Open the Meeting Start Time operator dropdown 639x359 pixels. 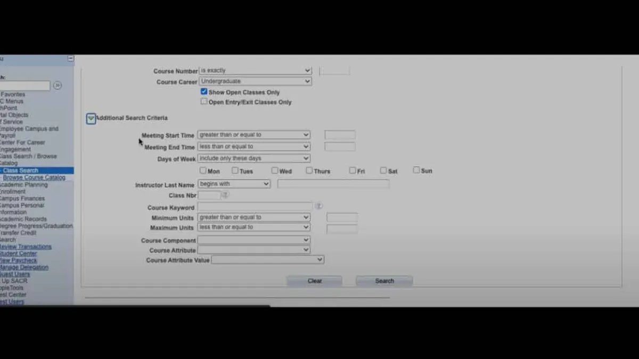pos(253,135)
